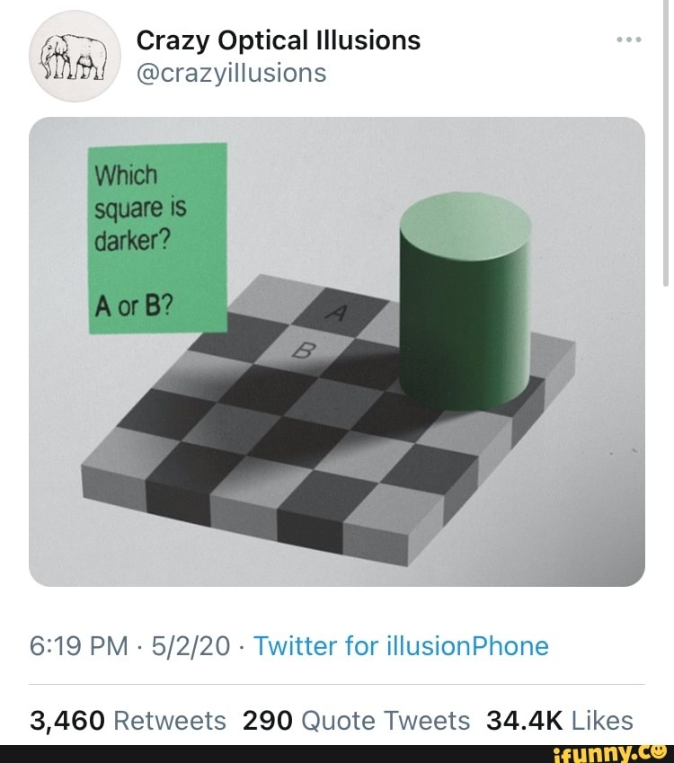Open the Crazy Optical Illusions profile name

click(279, 40)
